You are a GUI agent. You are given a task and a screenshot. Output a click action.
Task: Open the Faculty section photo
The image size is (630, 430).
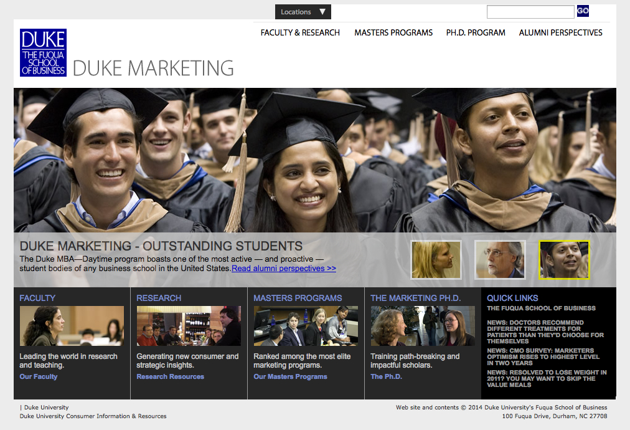coord(72,326)
